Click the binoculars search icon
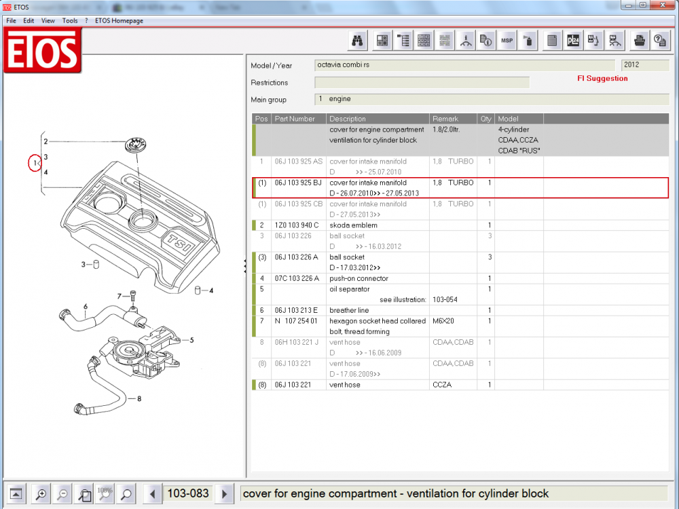The image size is (679, 509). (x=357, y=41)
